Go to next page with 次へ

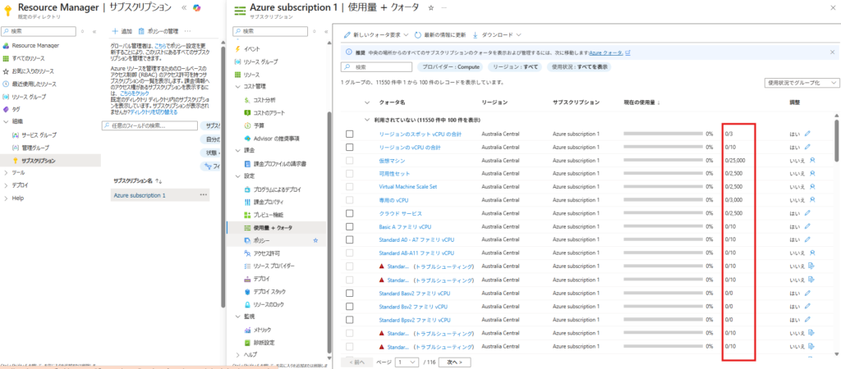coord(455,362)
